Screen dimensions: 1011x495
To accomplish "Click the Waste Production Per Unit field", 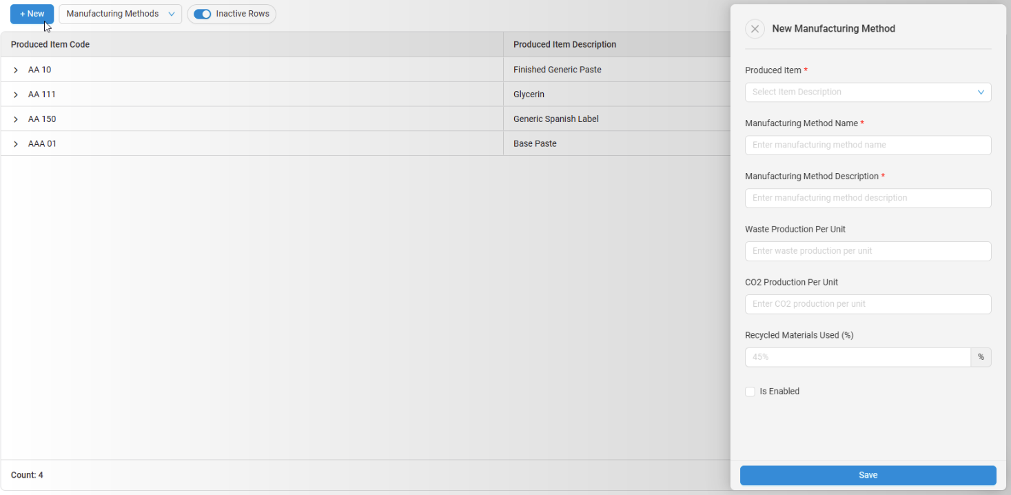I will (x=867, y=251).
